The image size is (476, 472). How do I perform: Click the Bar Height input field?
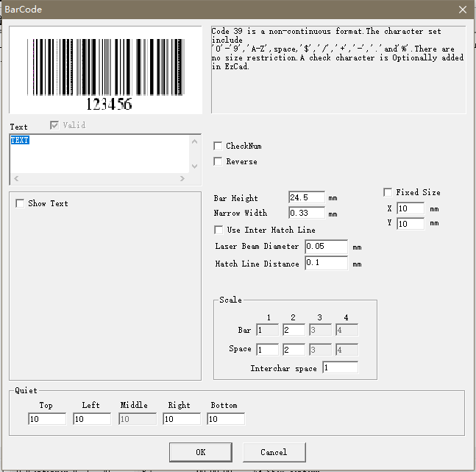[307, 197]
